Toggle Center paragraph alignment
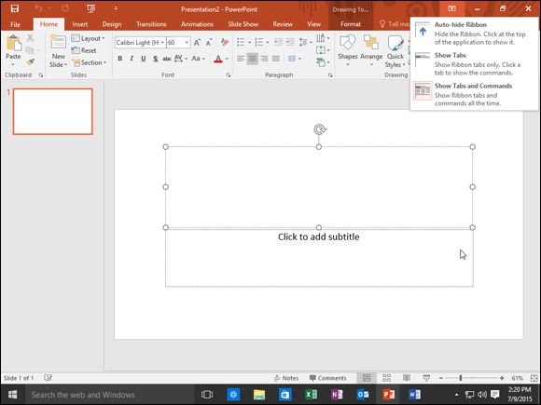 click(253, 59)
